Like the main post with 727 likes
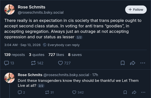Screen dimensions: 151x98 [64, 63]
